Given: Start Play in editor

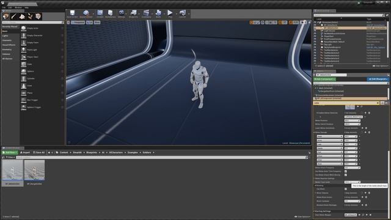Looking at the screenshot, I should pyautogui.click(x=170, y=13).
